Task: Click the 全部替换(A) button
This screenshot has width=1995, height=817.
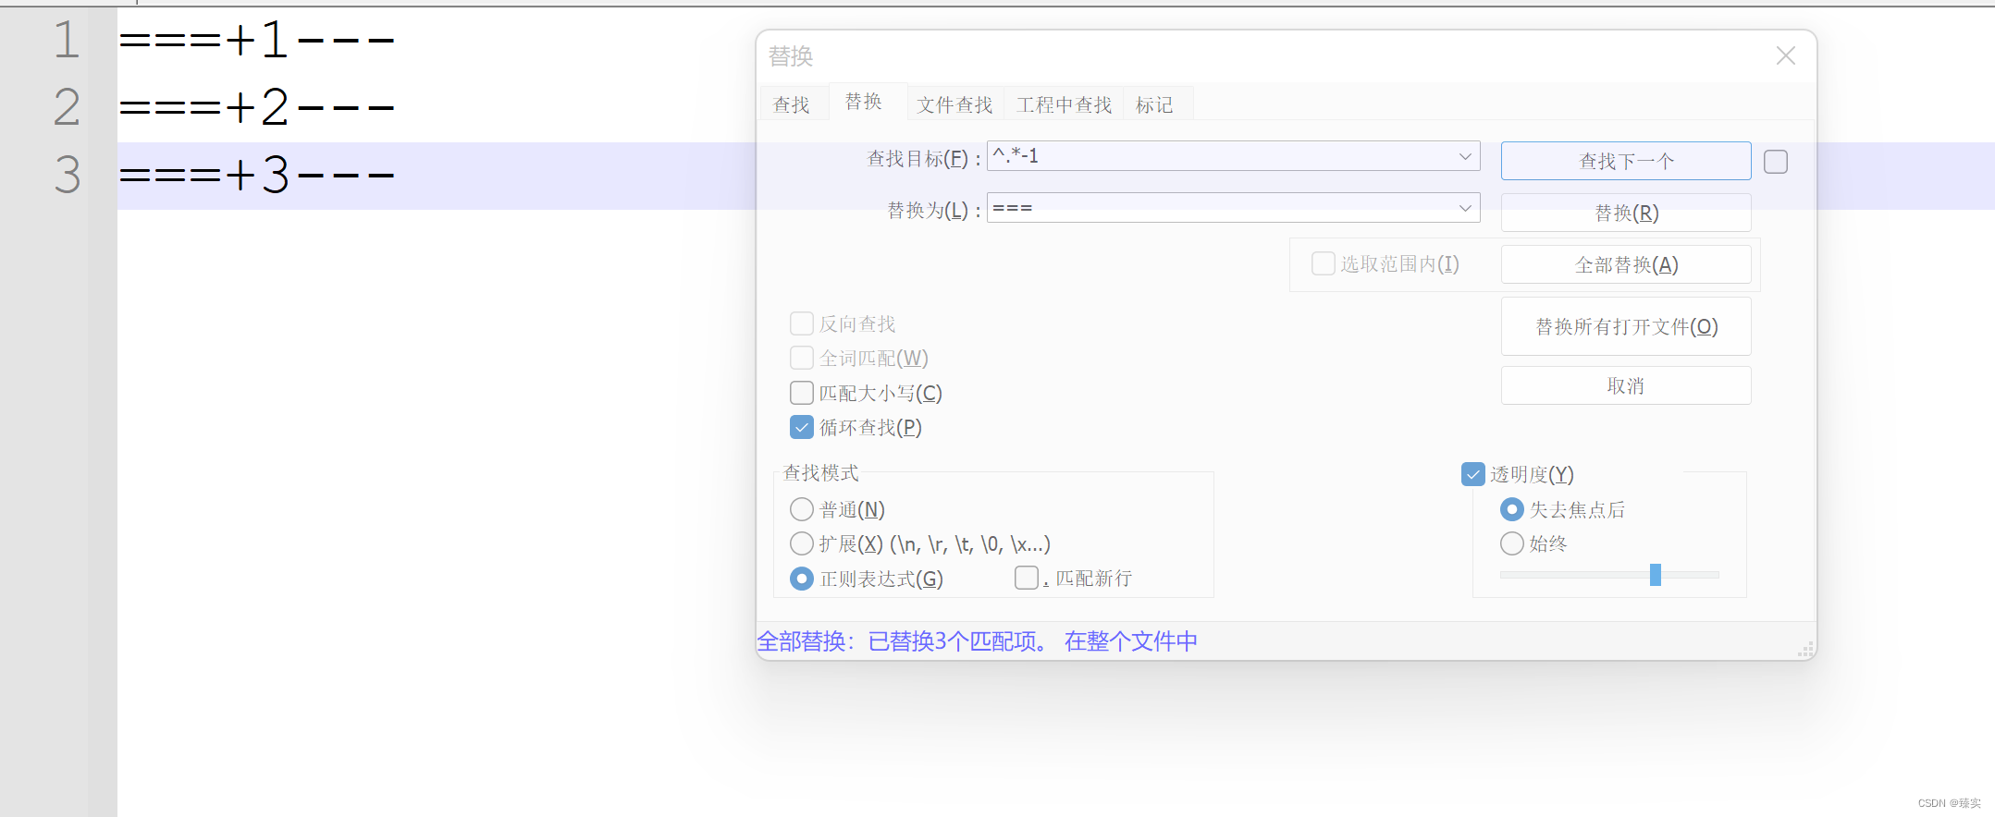Action: tap(1626, 264)
